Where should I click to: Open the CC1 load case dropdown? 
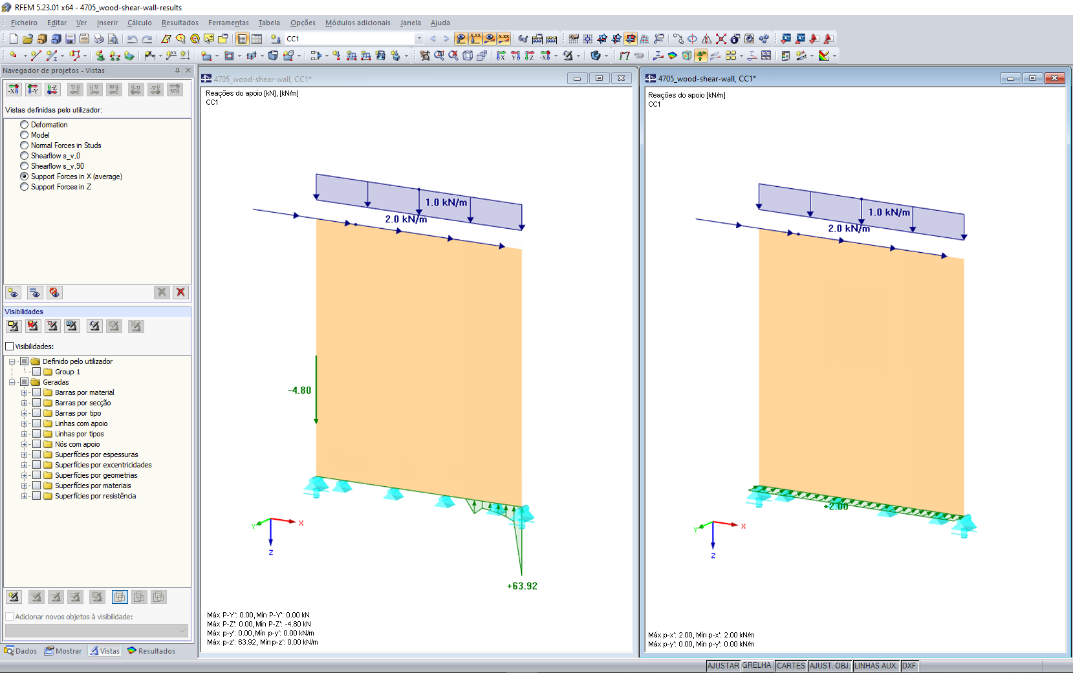(419, 39)
